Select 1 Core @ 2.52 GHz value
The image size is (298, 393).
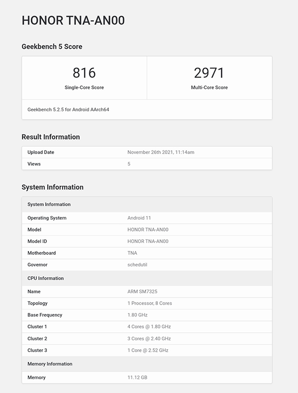148,350
